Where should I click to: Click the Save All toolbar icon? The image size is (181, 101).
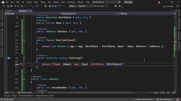coord(56,6)
